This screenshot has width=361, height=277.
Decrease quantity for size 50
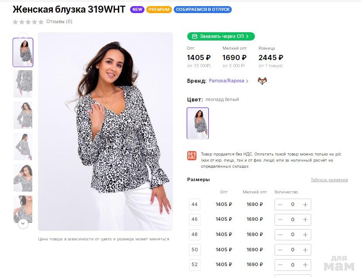click(x=280, y=250)
